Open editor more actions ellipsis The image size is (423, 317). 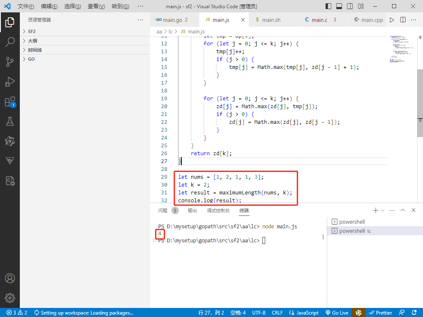[413, 20]
